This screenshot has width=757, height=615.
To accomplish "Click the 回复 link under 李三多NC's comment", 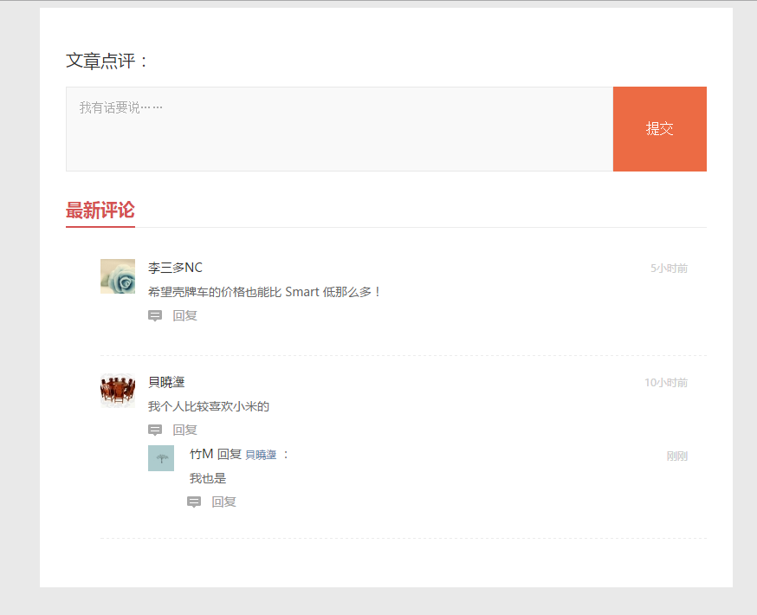I will [x=184, y=316].
